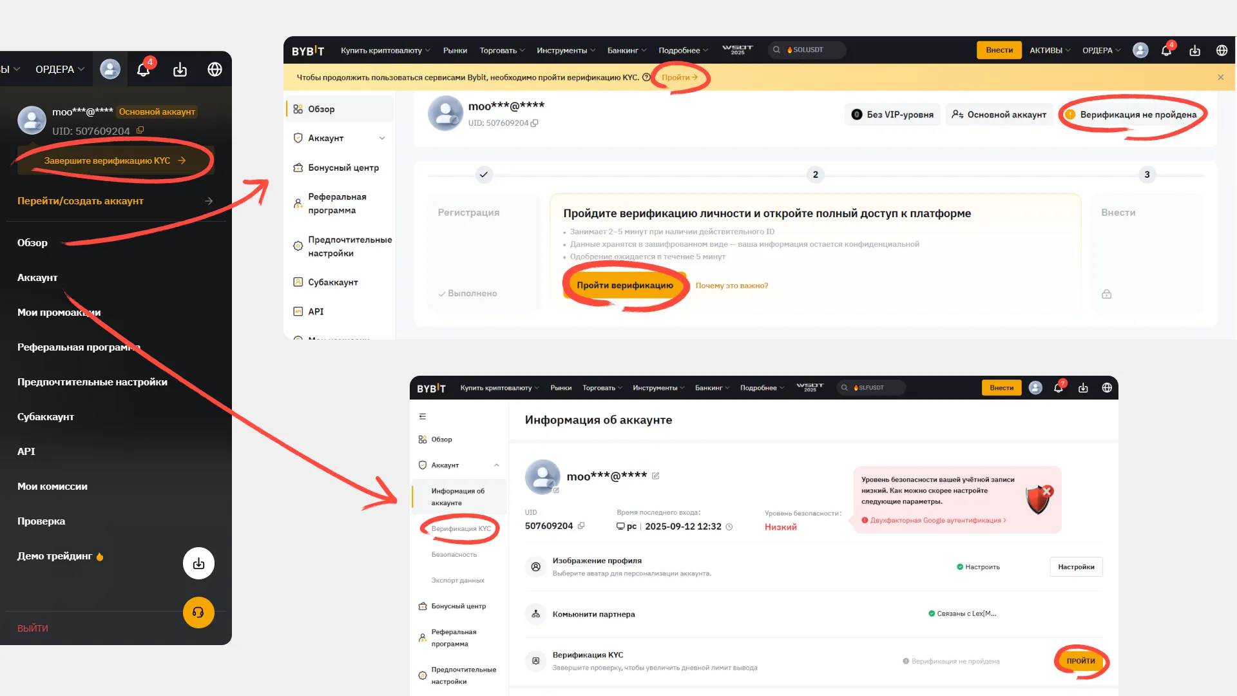Image resolution: width=1237 pixels, height=696 pixels.
Task: Click the Пройти верификацию button
Action: 624,285
